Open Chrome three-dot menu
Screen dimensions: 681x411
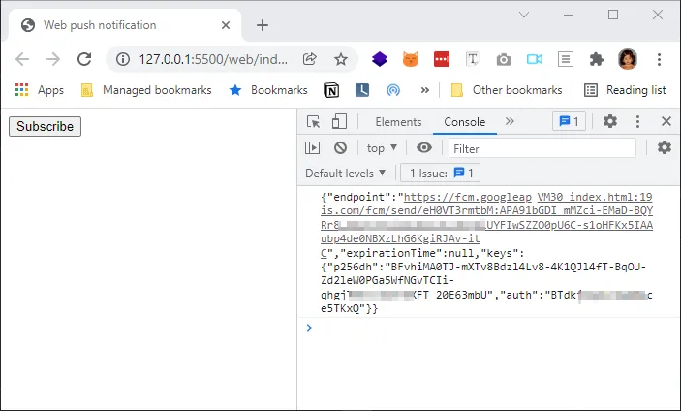click(659, 59)
